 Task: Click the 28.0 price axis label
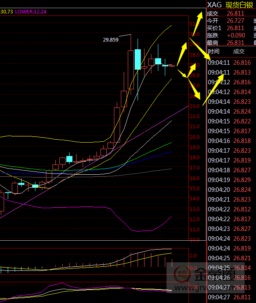195,55
